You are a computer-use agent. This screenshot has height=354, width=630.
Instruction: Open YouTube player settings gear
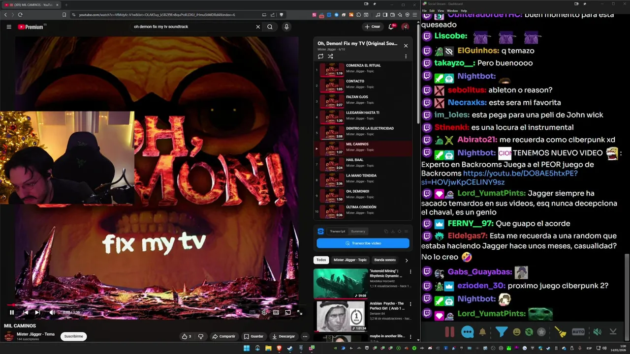click(264, 312)
